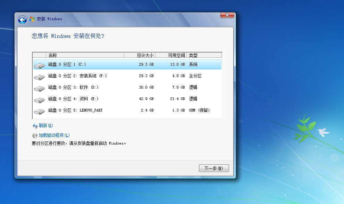This screenshot has width=344, height=204.
Task: Click the drive icon for partition 1 (C:)
Action: coord(40,65)
